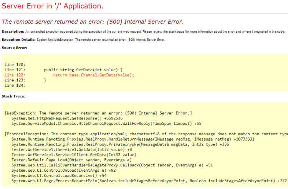The image size is (288, 189).
Task: Click the HttpWebRequest.GetResponse() stack frame
Action: coord(67,118)
